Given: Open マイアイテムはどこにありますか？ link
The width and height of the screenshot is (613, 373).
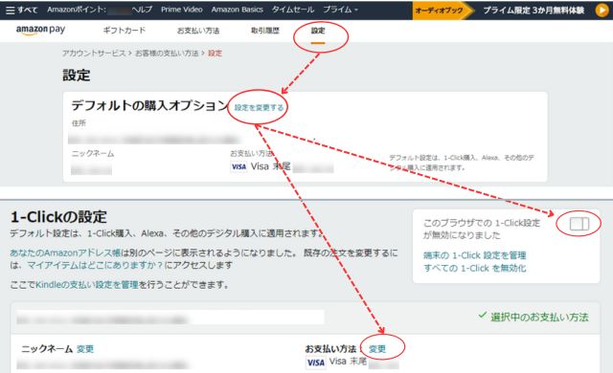Looking at the screenshot, I should click(95, 265).
